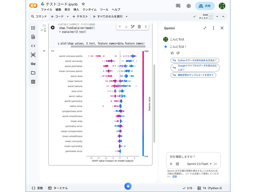Give thumbs down to Gemini response
The height and width of the screenshot is (192, 256).
178,53
